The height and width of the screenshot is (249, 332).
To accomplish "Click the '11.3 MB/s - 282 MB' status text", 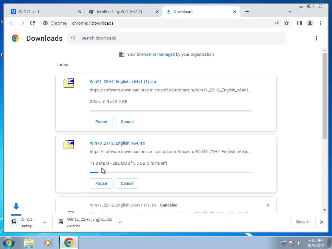I will [128, 163].
